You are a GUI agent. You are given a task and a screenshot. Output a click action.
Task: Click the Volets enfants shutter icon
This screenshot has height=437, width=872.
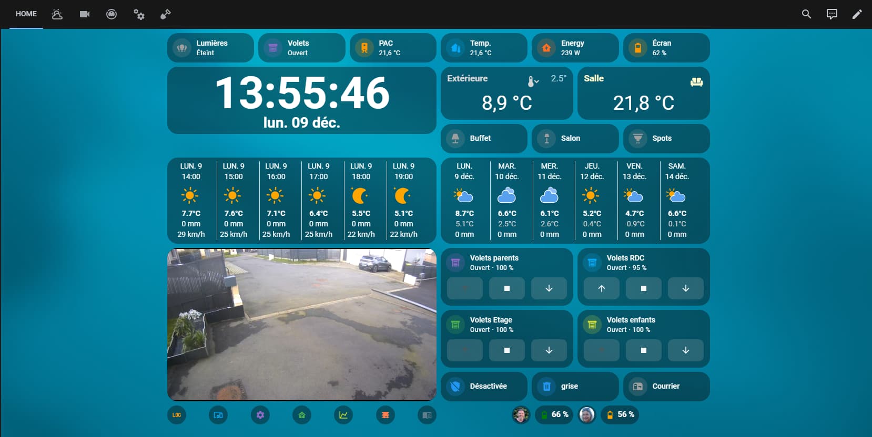point(592,325)
